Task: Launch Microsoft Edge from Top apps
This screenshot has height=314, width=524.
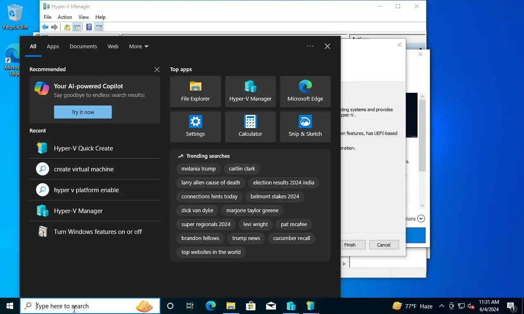Action: 305,92
